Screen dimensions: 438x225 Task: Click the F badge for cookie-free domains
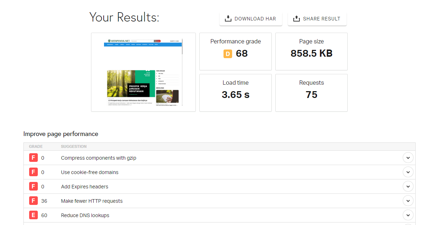coord(33,172)
